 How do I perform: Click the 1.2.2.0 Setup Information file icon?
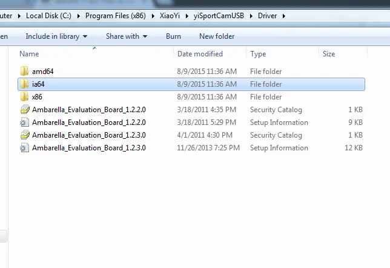[x=25, y=122]
